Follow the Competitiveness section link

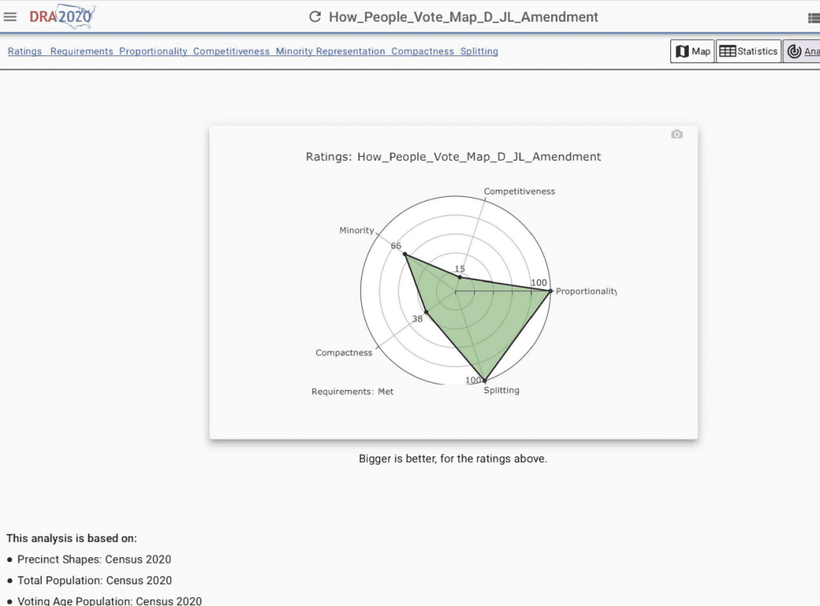[x=231, y=51]
